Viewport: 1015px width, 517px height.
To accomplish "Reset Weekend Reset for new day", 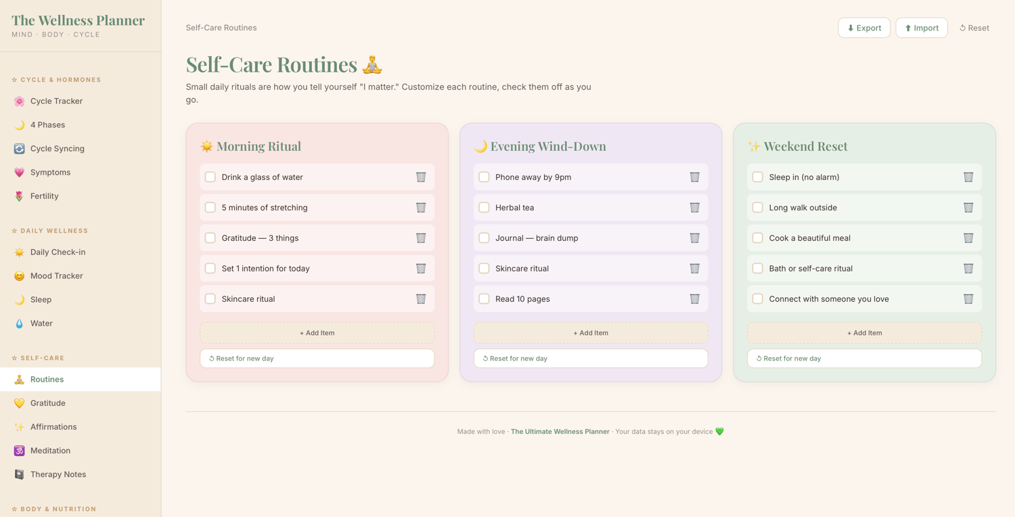I will click(865, 359).
